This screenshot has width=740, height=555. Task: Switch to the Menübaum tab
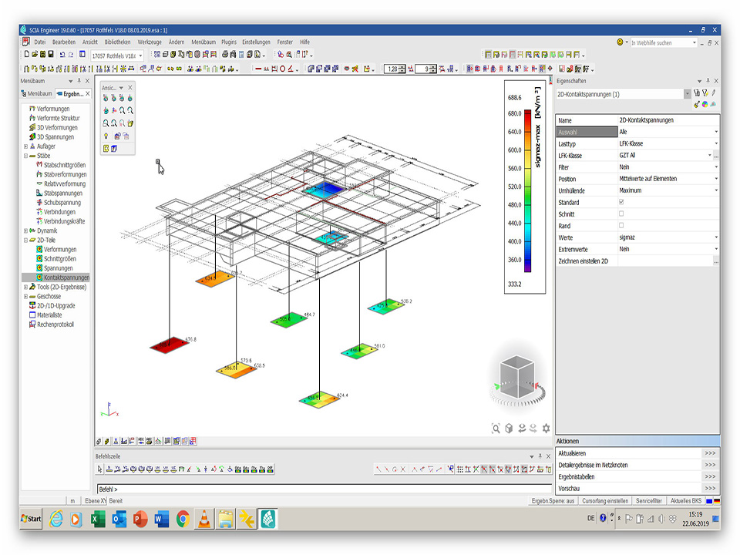(37, 94)
